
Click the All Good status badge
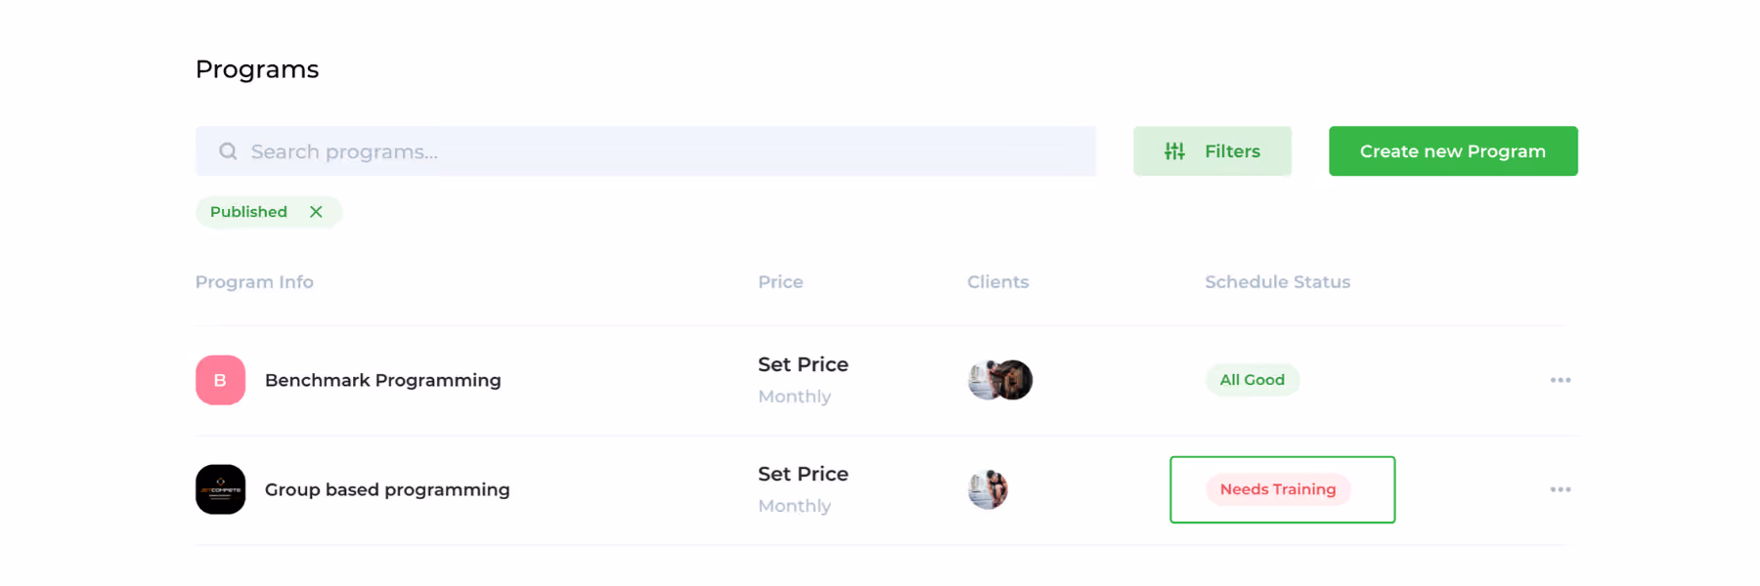(x=1252, y=380)
